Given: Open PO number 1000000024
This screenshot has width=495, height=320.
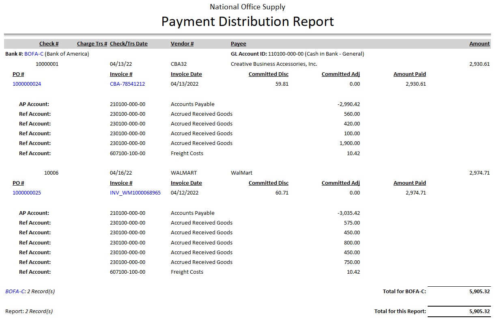Looking at the screenshot, I should (27, 84).
